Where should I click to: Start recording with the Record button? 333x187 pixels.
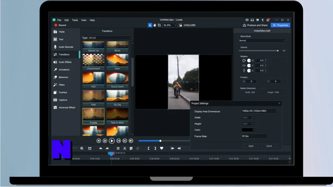[60, 25]
